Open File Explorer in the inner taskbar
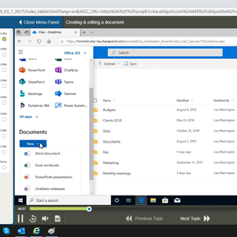 pyautogui.click(x=153, y=201)
